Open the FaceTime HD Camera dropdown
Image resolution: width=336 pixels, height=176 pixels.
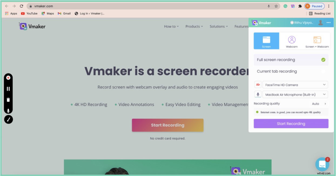tap(295, 84)
